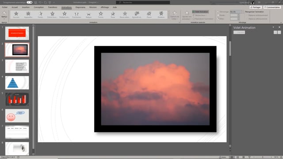The width and height of the screenshot is (283, 159).
Task: Click Ajouter une animation star
Action: (x=187, y=13)
